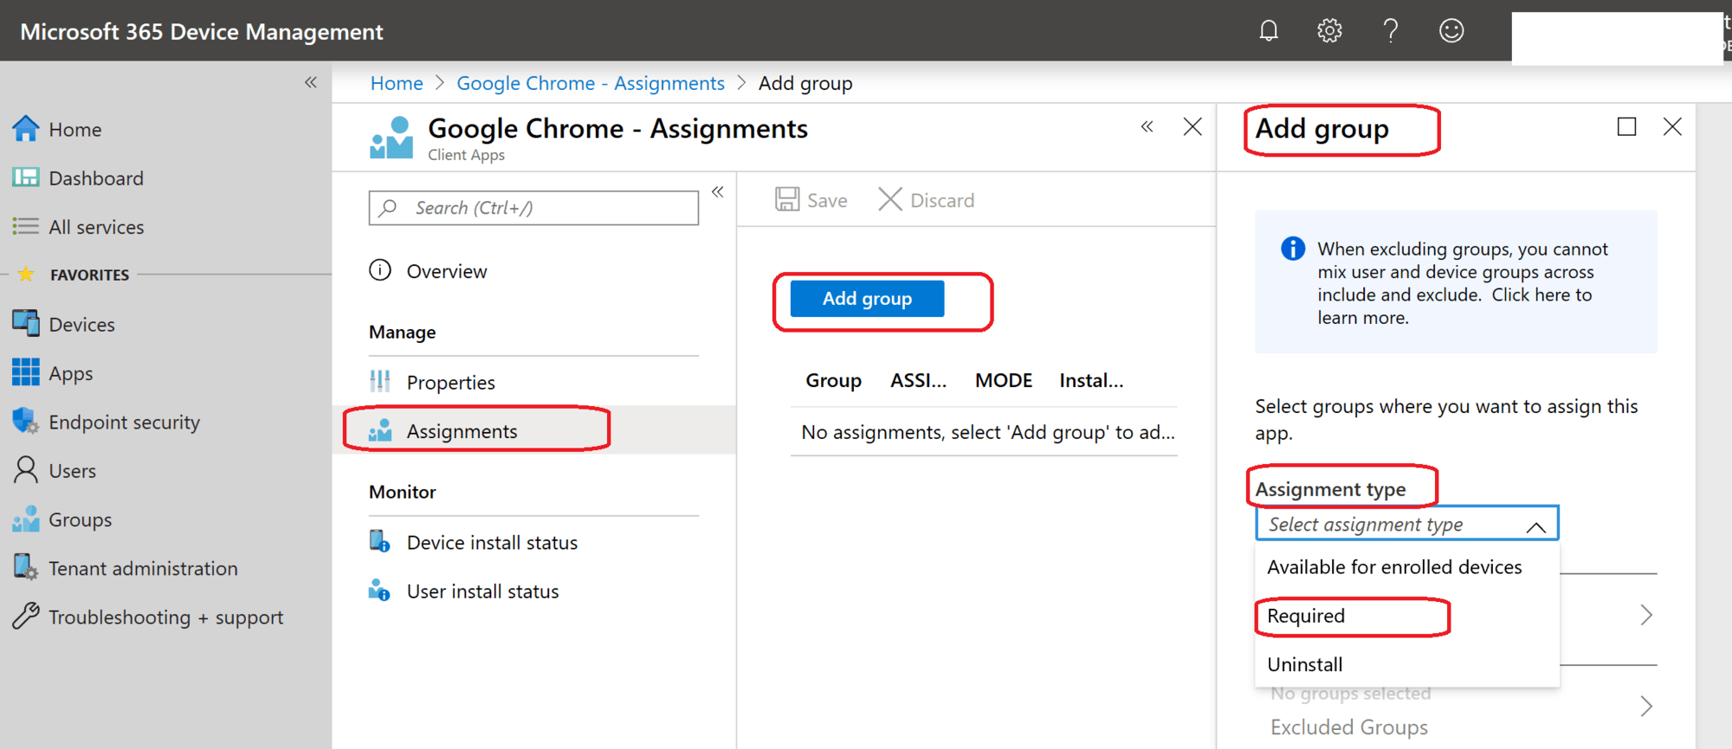Open the feedback smiley icon
The image size is (1732, 749).
(x=1451, y=31)
